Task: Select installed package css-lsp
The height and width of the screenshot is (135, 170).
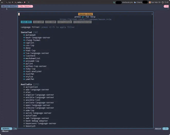Action: click(x=30, y=45)
